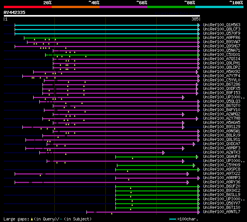This screenshot has width=247, height=222.
Task: Click the green alignment bar for A9PFR6
Action: click(x=111, y=38)
